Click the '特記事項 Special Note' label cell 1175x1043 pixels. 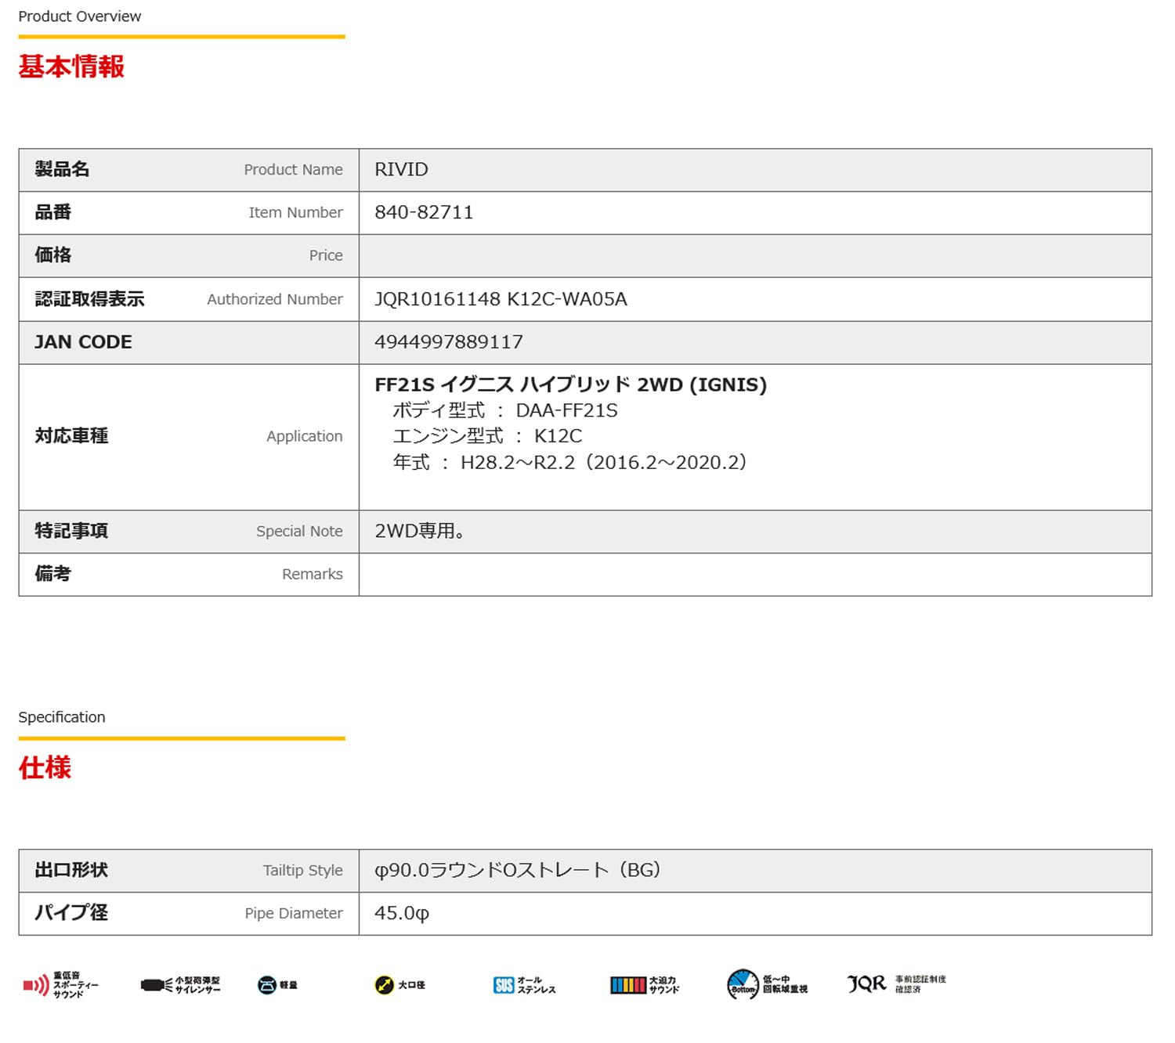click(189, 532)
